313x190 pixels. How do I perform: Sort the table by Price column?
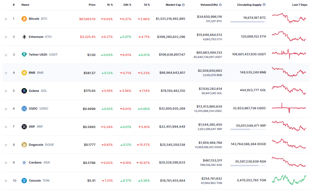(92, 5)
